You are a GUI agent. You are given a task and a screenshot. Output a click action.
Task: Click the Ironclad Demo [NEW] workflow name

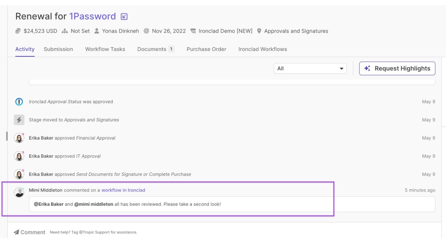point(226,31)
